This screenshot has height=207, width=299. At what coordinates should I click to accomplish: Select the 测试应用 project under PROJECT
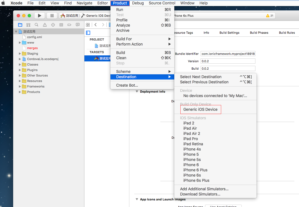102,46
